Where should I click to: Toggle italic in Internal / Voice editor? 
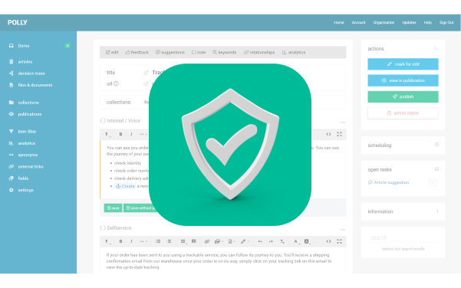131,134
